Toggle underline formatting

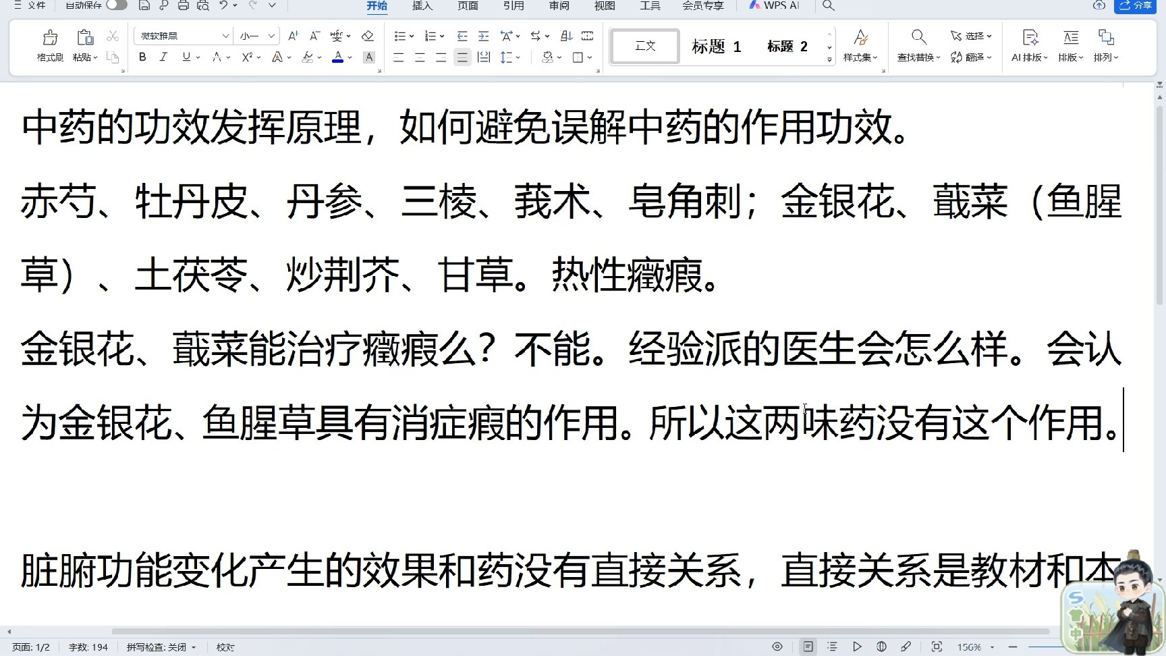tap(186, 57)
